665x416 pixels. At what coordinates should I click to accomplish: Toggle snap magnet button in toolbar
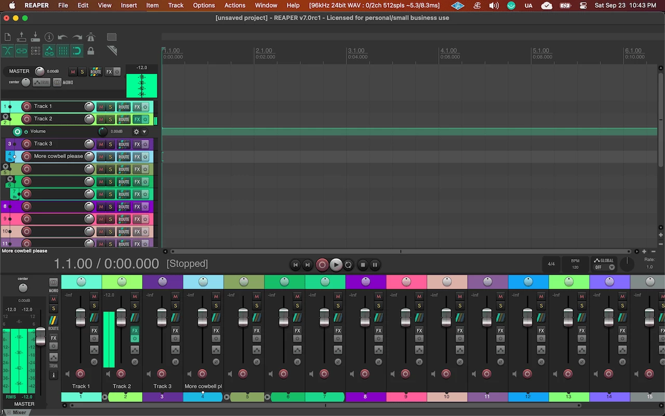[77, 51]
